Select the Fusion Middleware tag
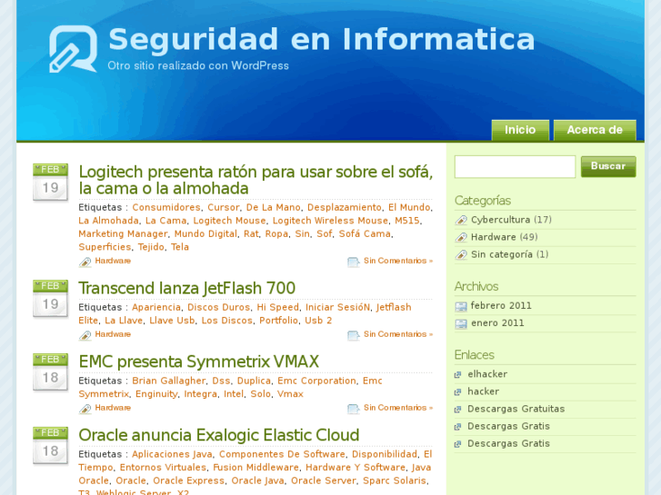Screen dimensions: 661x495 coord(255,467)
